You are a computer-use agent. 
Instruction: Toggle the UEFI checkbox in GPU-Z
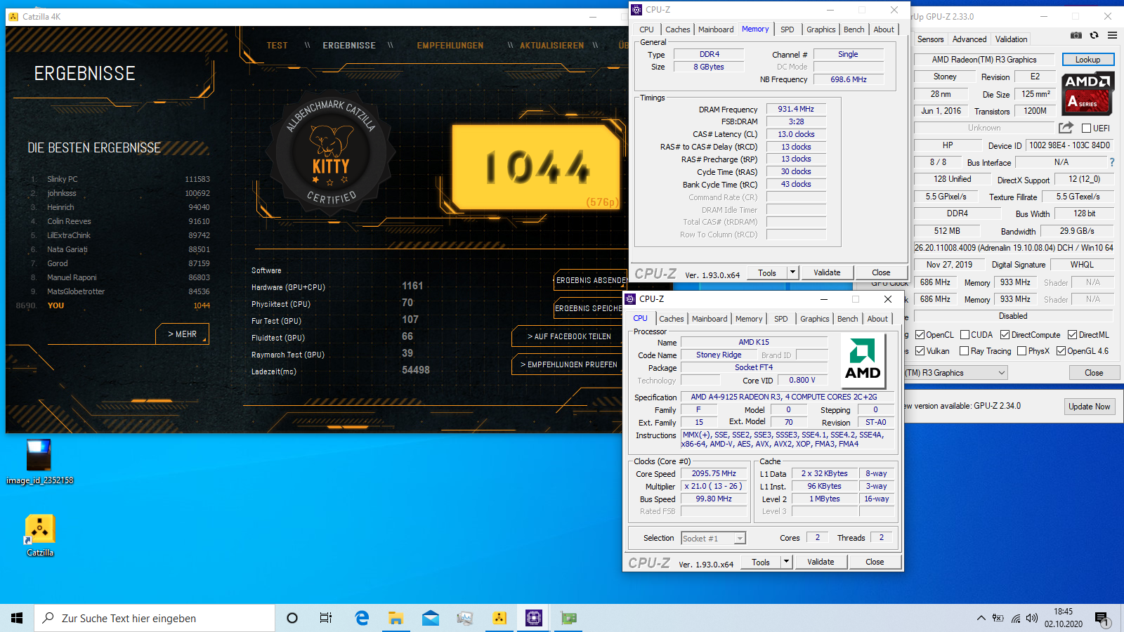click(1086, 128)
